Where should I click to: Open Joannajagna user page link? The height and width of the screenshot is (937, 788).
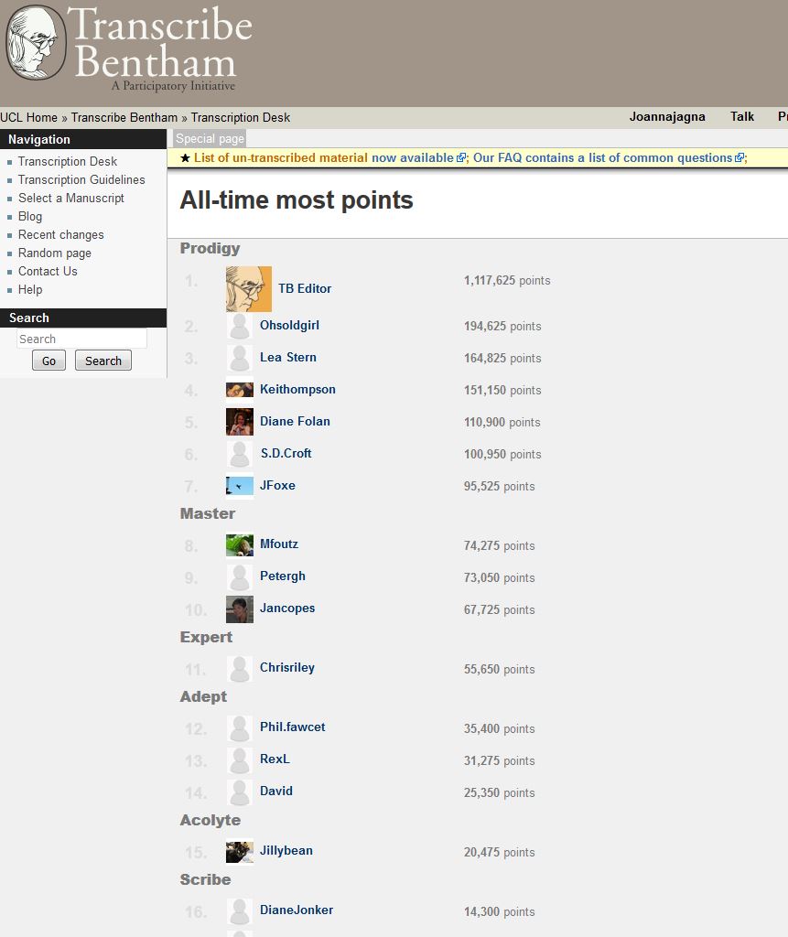click(667, 117)
